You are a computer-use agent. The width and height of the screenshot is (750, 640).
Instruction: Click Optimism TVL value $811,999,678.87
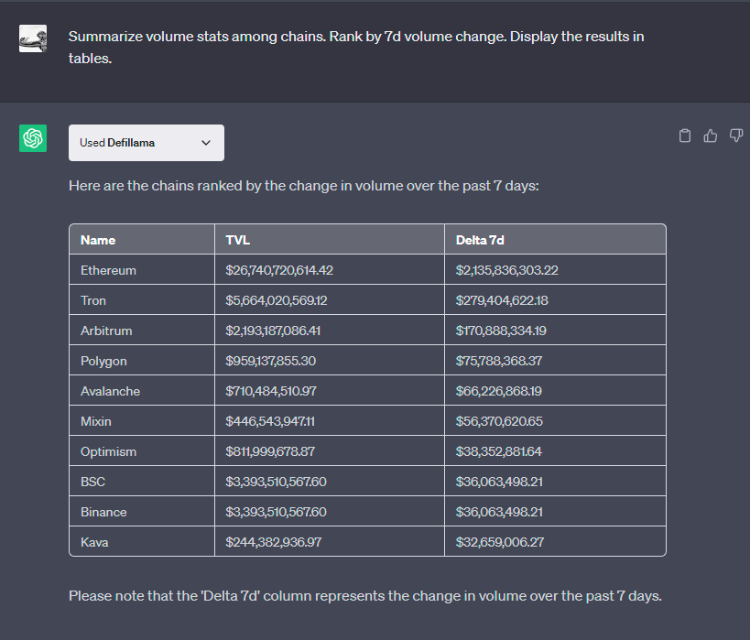[270, 451]
